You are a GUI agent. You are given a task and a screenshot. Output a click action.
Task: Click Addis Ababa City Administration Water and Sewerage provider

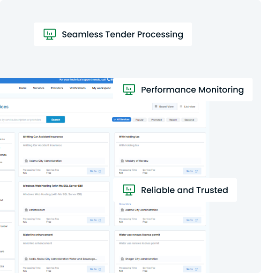63,259
